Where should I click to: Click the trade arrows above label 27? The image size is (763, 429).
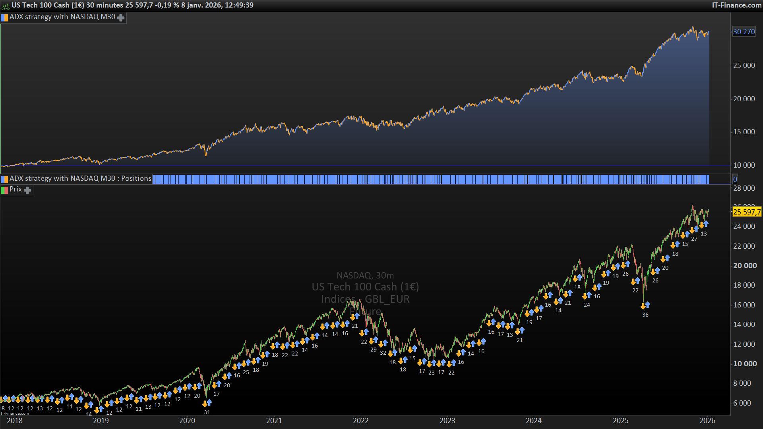point(694,230)
